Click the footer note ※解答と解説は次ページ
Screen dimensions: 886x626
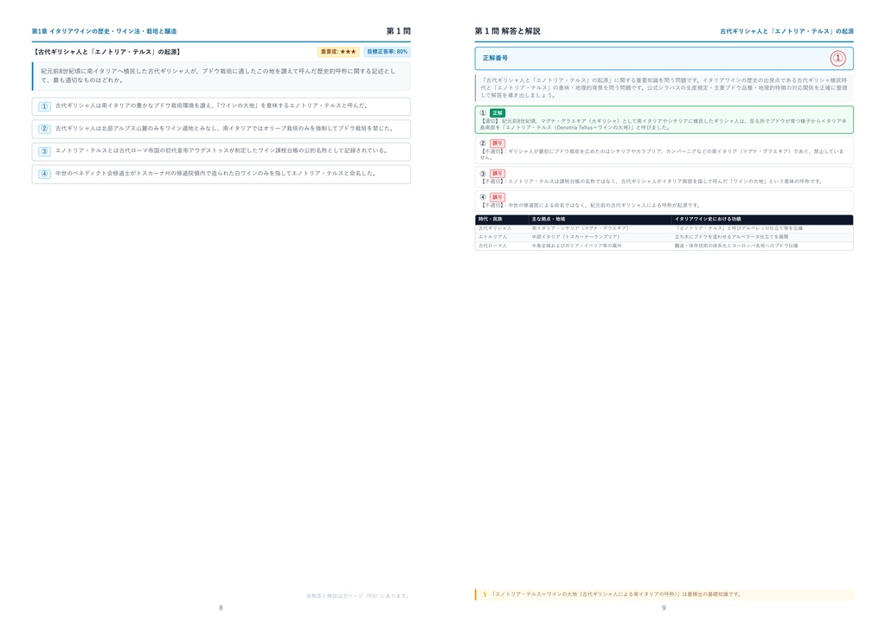pyautogui.click(x=357, y=596)
